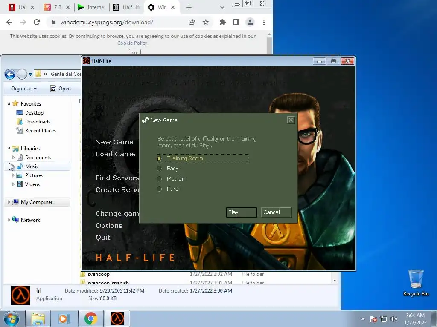Open Windows Media Player from taskbar
437x327 pixels.
click(x=63, y=318)
